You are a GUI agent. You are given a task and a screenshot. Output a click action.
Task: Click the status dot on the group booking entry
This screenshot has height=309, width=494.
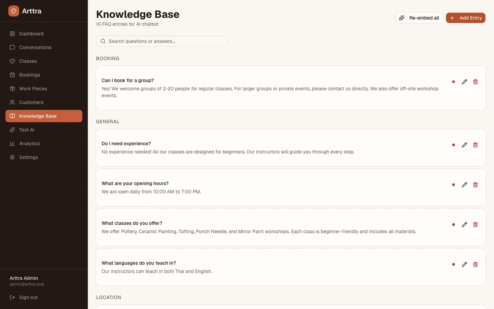coord(453,82)
